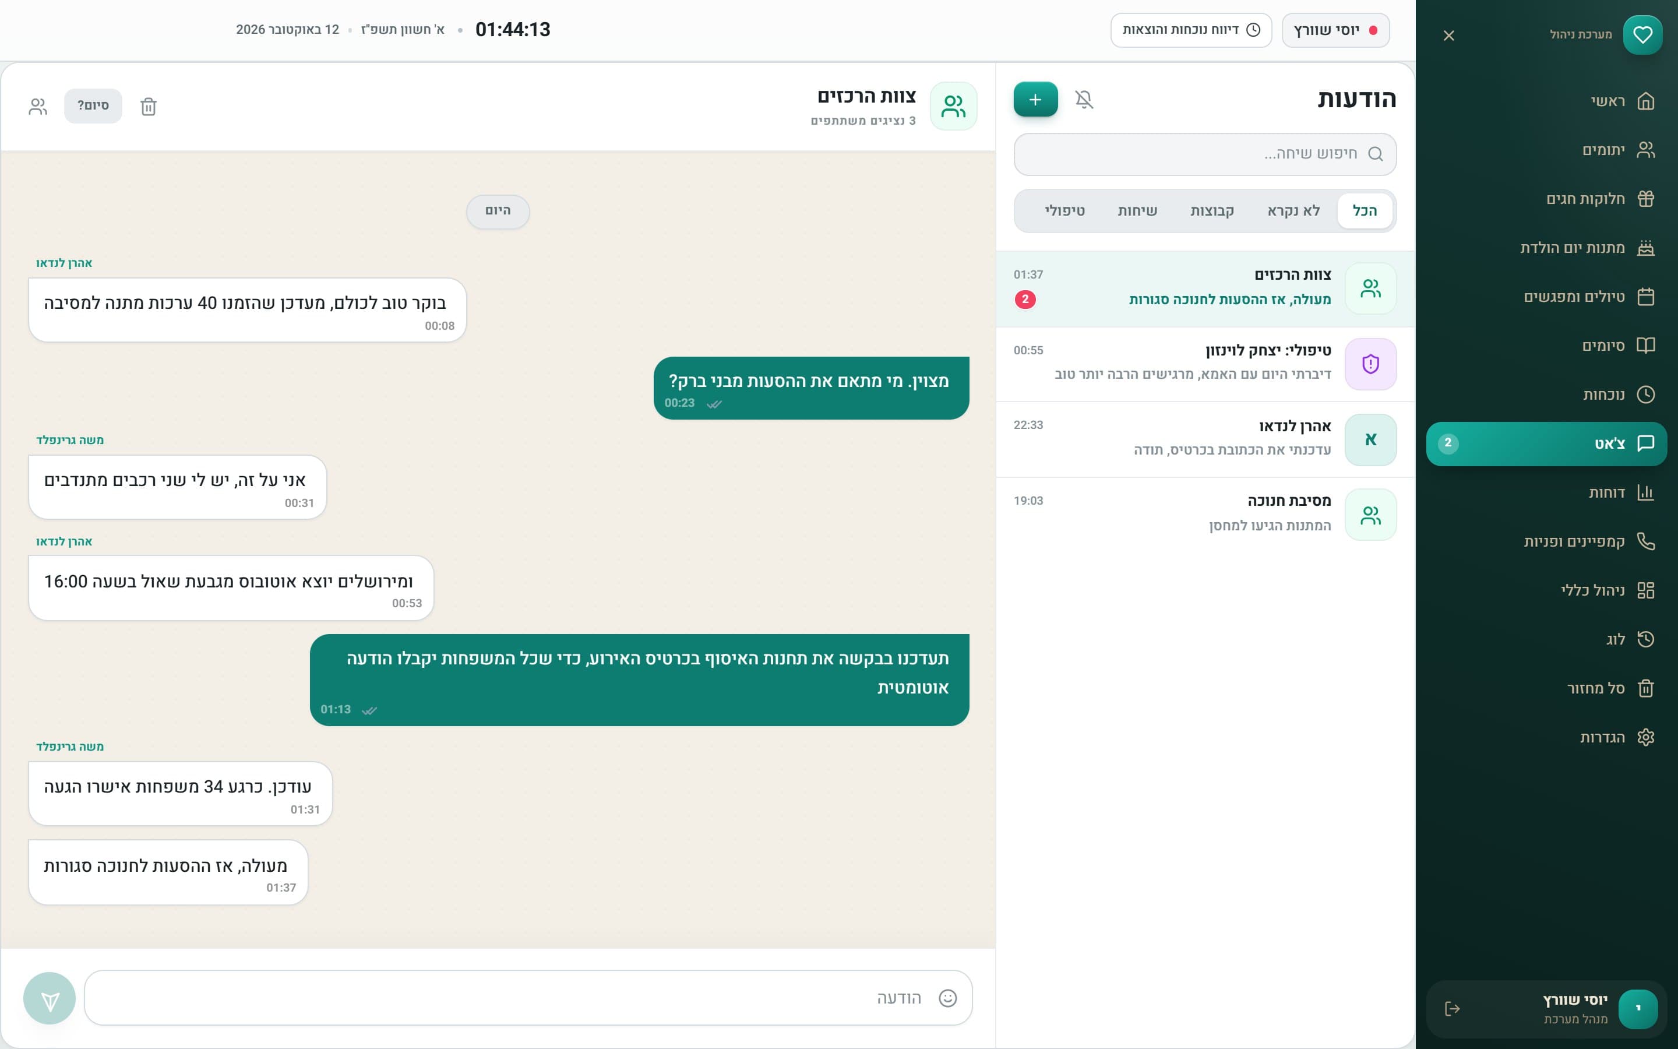Open the הגדרות settings page

coord(1546,737)
